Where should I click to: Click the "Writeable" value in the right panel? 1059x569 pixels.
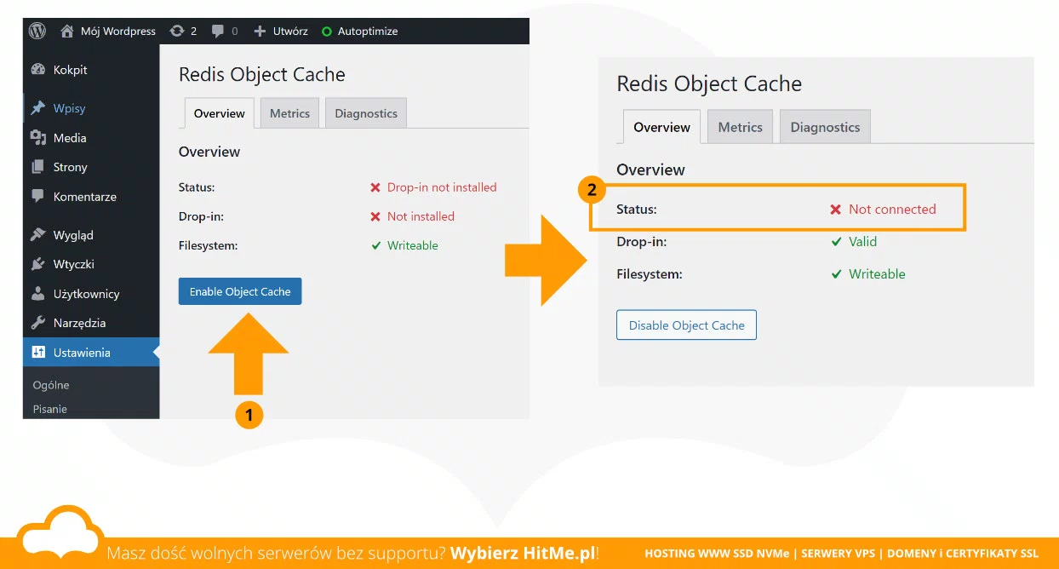point(877,274)
